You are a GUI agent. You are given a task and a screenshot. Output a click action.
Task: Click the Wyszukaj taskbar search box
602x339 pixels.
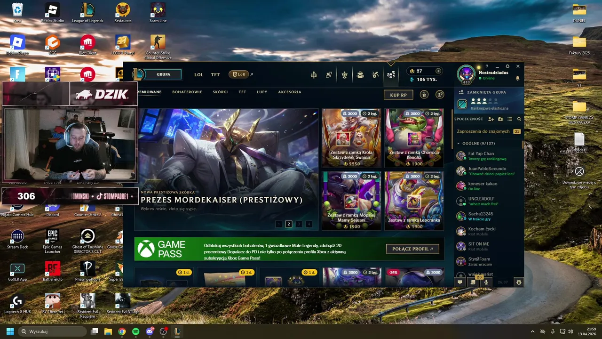point(52,331)
